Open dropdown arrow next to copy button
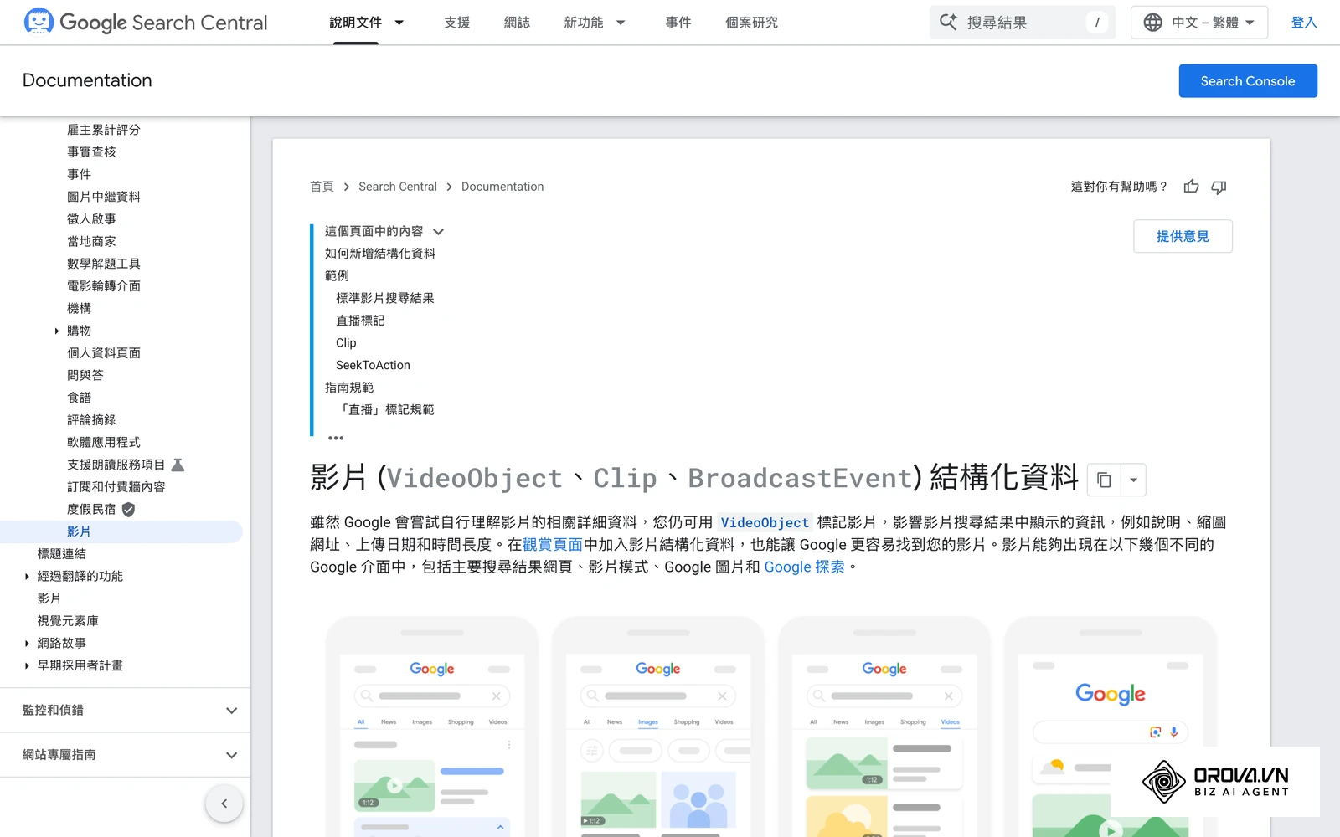The height and width of the screenshot is (837, 1340). click(1133, 480)
